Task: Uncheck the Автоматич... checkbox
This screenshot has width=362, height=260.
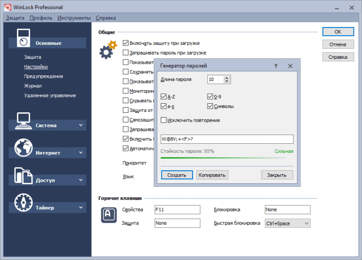Action: (x=125, y=149)
